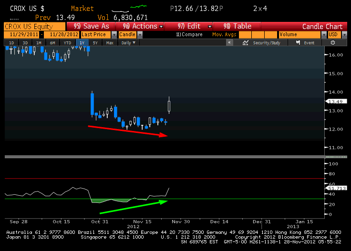Click the 2x4 size text
This screenshot has width=351, height=251.
pos(260,9)
